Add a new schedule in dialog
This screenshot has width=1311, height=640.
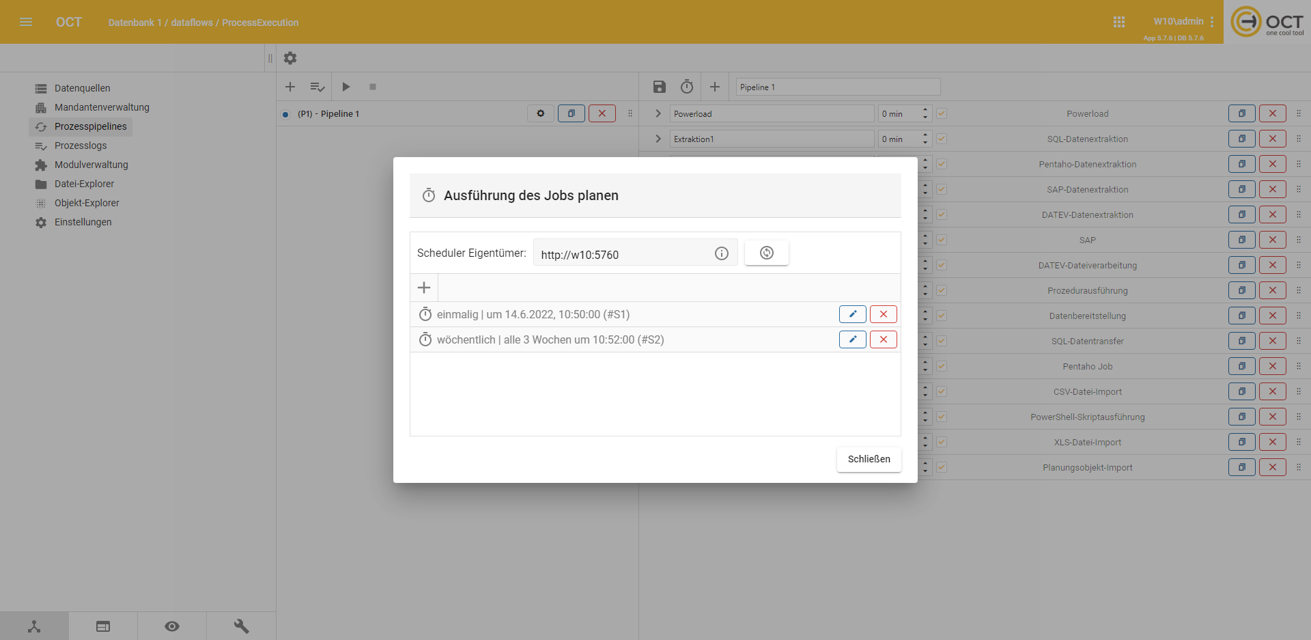(x=424, y=288)
